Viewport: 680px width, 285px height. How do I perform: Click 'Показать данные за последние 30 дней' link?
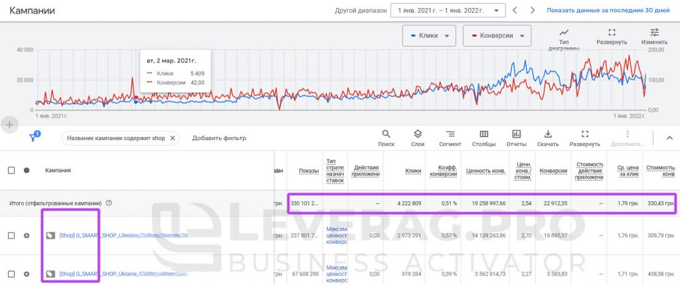point(608,11)
